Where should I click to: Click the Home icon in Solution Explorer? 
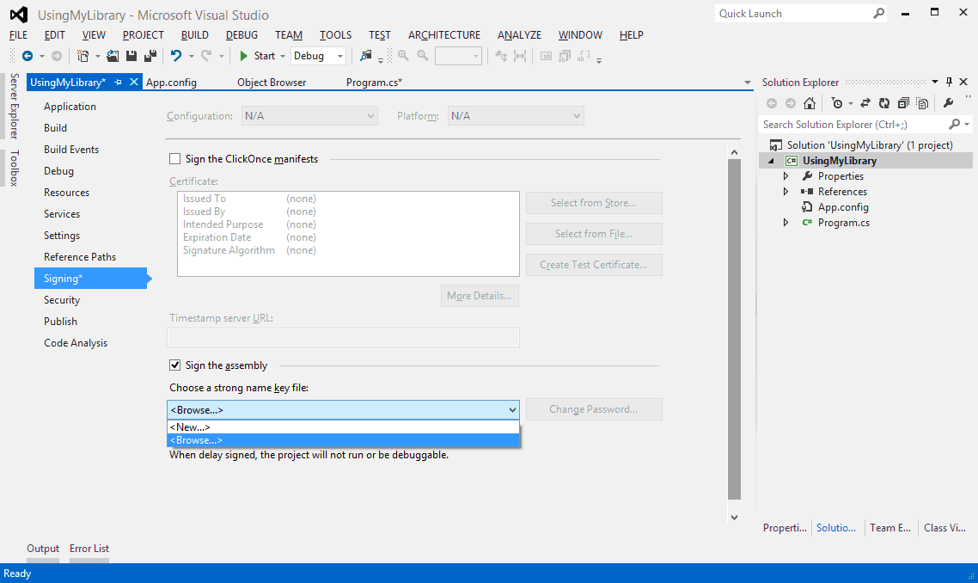click(809, 102)
